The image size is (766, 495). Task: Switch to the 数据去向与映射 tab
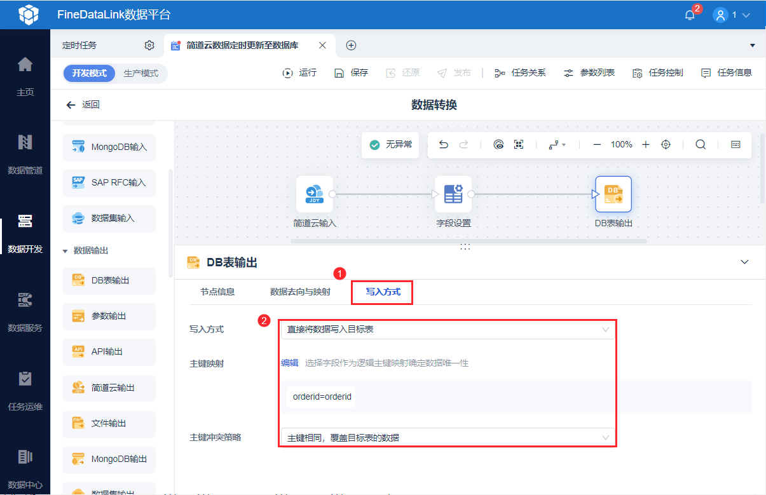click(300, 292)
